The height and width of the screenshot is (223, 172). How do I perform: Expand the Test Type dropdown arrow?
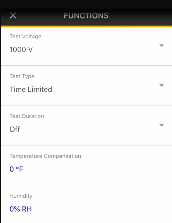162,85
